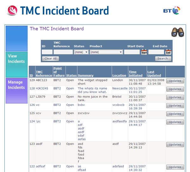Open Updates for incident 128
The width and height of the screenshot is (190, 172).
175,89
